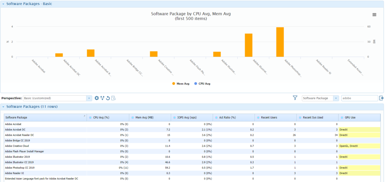Toggle the IOPS Avg column circle indicator
Screen dimensions: 385x182
pos(174,117)
